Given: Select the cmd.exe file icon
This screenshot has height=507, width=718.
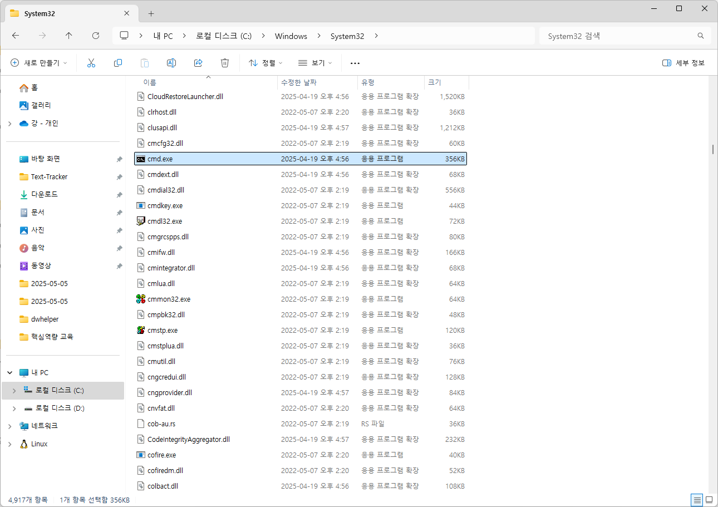Looking at the screenshot, I should coord(141,159).
